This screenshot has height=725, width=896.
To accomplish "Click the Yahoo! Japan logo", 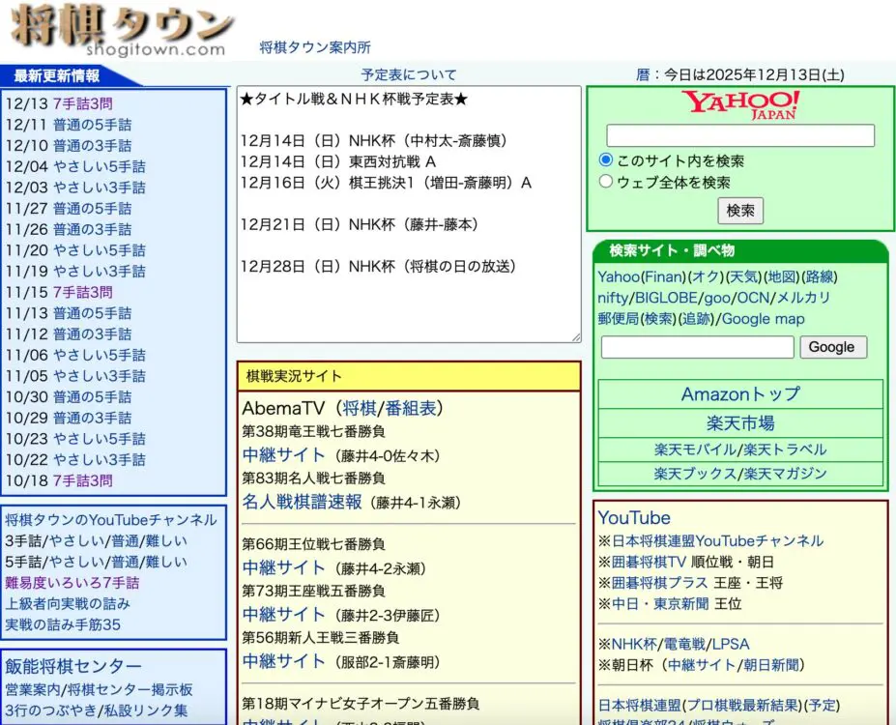I will click(x=739, y=104).
